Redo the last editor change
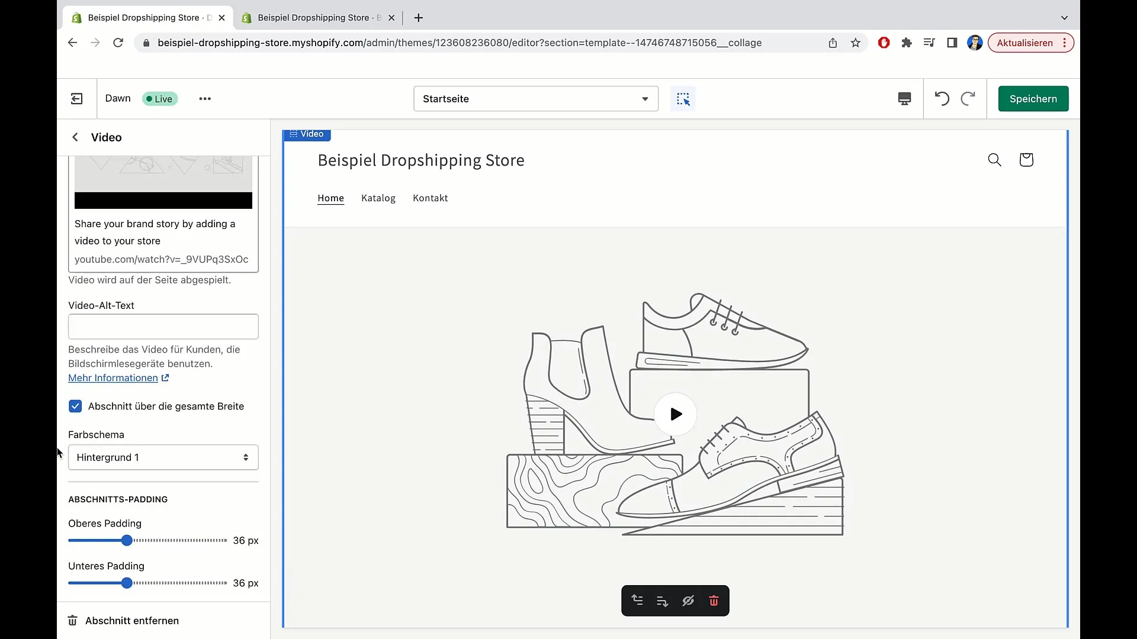This screenshot has height=639, width=1137. click(968, 99)
